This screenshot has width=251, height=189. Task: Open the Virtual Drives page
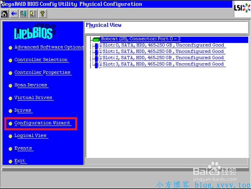click(x=33, y=98)
